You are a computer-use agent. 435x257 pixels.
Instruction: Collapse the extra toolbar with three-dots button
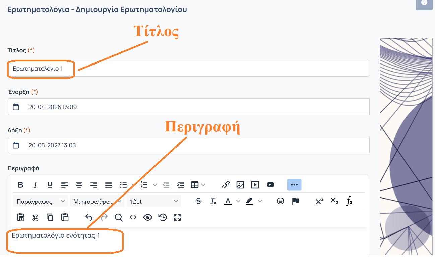(294, 185)
